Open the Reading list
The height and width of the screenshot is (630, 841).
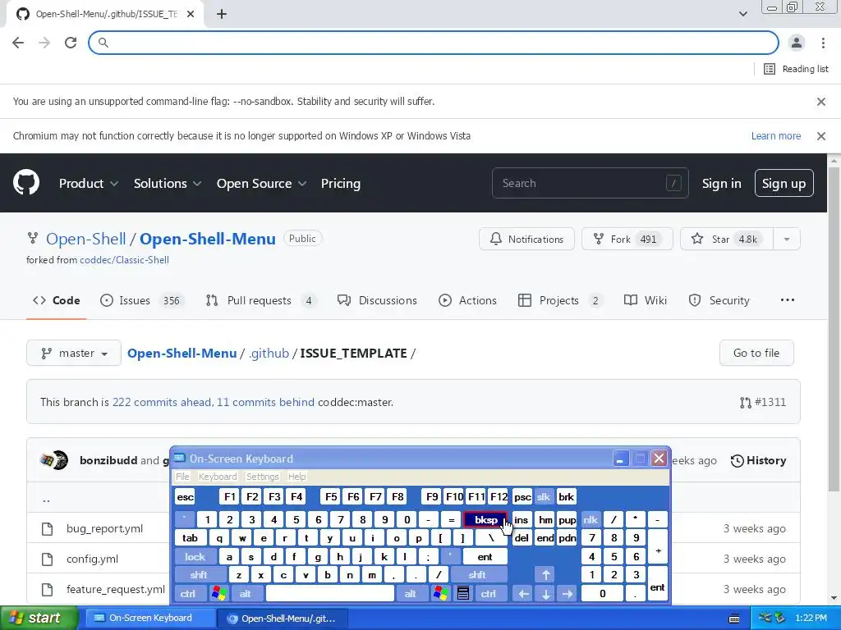(x=796, y=69)
